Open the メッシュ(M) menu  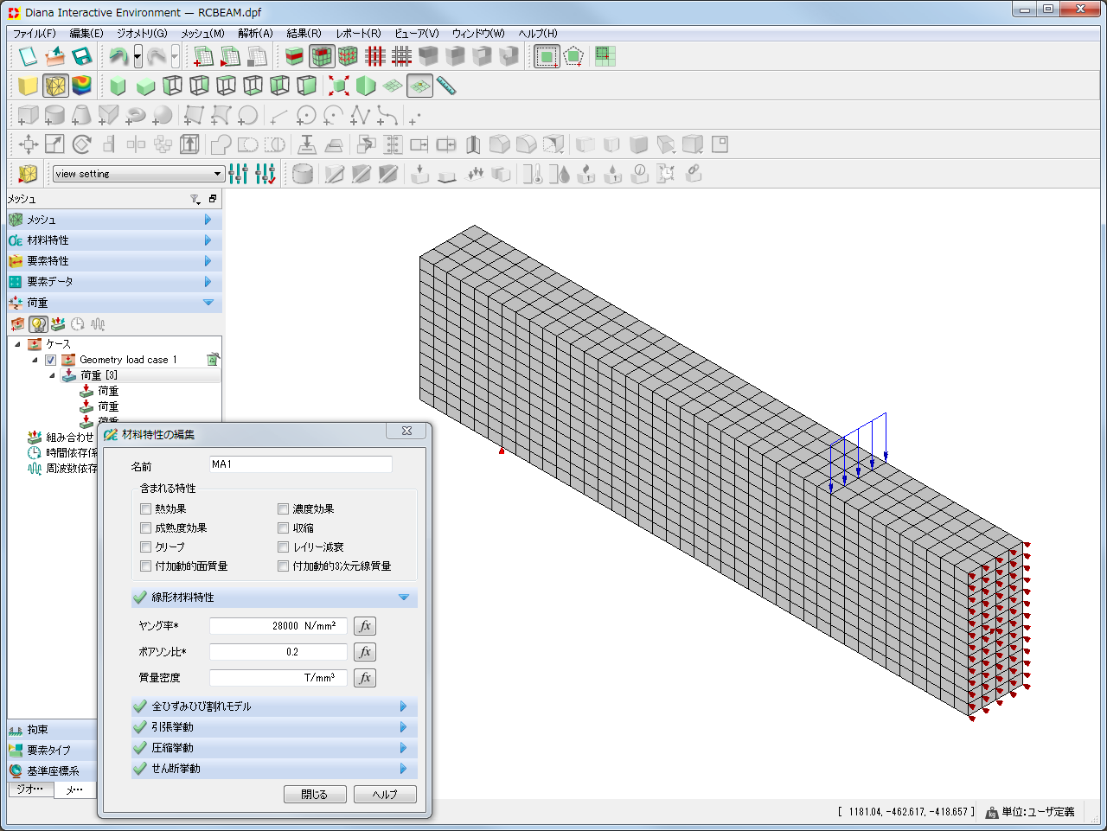pyautogui.click(x=202, y=34)
